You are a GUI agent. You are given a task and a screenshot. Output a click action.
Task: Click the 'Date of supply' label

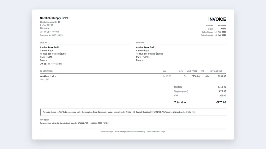coord(207,35)
